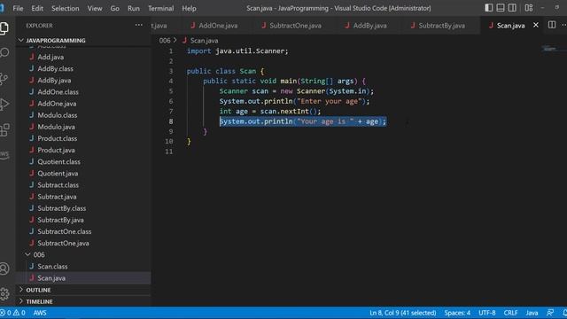Change indentation via Spaces: 4
This screenshot has height=319, width=567.
coord(457,313)
